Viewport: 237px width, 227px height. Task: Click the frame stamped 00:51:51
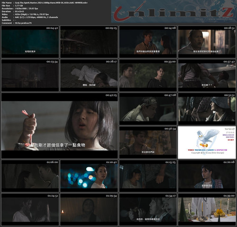[207, 109]
